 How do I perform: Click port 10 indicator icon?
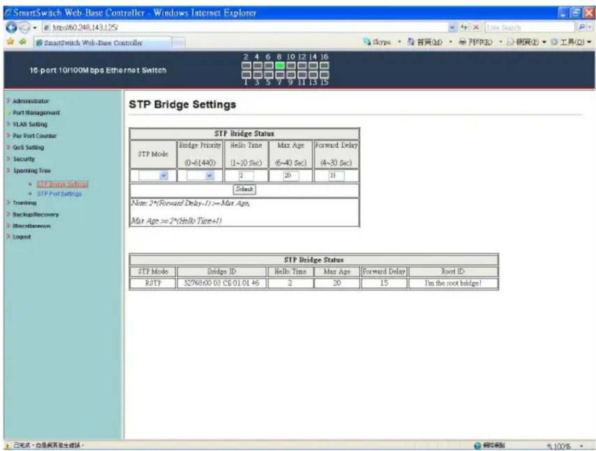point(291,65)
